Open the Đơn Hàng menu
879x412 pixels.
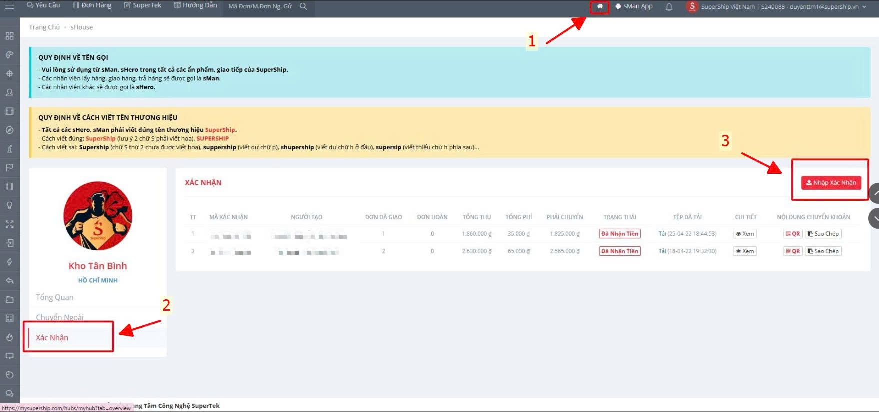pos(92,5)
